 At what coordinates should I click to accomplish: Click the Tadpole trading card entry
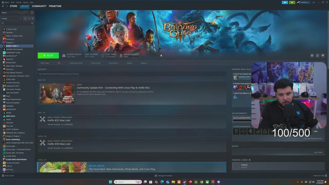[x=278, y=166]
